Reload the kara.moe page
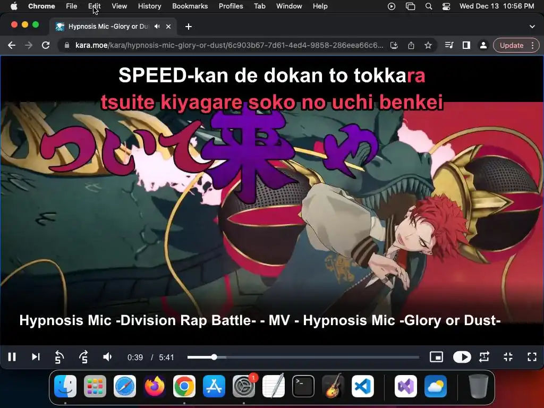This screenshot has width=544, height=408. tap(46, 46)
